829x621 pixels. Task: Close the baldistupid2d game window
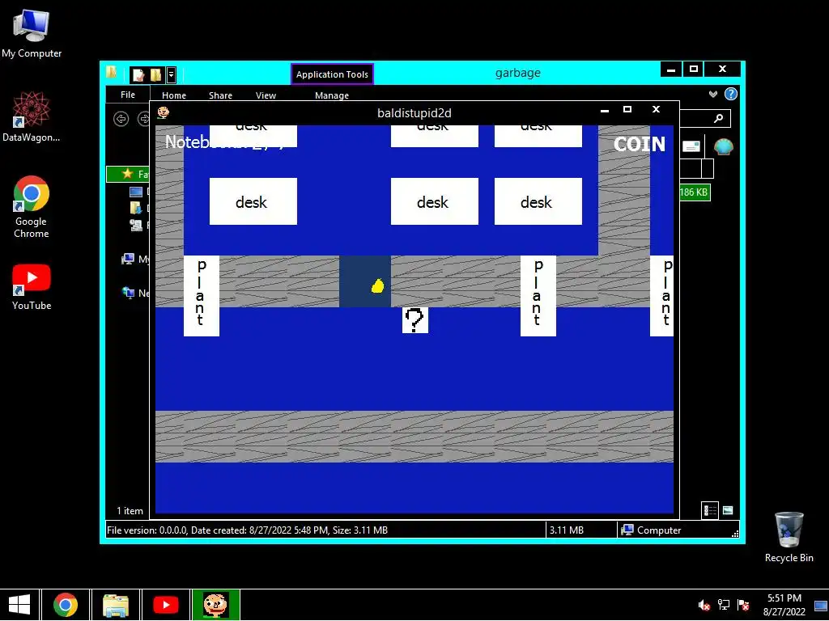pyautogui.click(x=656, y=109)
